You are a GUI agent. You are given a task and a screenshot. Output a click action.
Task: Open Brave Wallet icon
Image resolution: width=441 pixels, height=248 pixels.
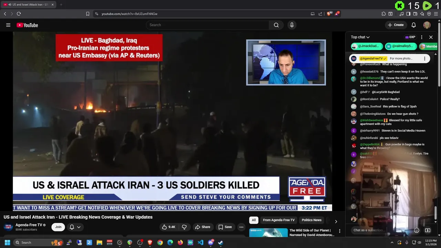(x=415, y=14)
